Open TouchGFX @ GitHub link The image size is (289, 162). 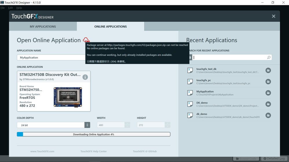[x=145, y=151]
